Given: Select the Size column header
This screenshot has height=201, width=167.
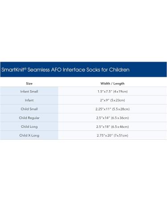Looking at the screenshot, I should [29, 84].
